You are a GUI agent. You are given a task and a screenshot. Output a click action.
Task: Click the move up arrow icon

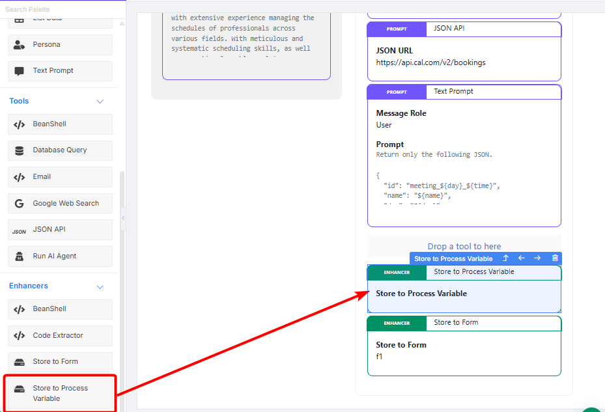tap(505, 258)
